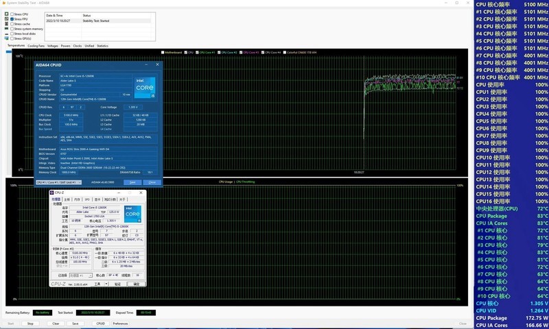Click the Intel Core logo in CPU-Z
The width and height of the screenshot is (549, 329).
(x=132, y=213)
